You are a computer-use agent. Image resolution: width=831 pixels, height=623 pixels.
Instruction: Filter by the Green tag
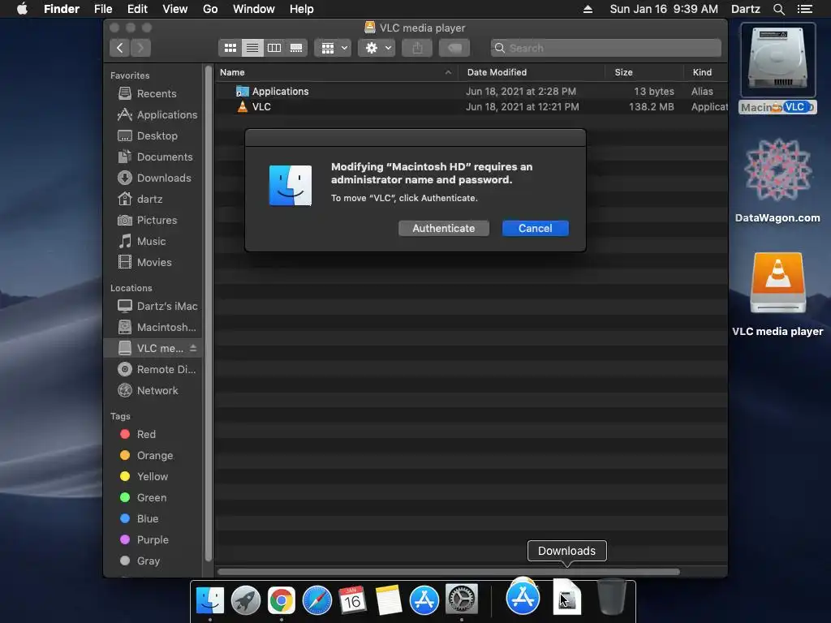[151, 498]
